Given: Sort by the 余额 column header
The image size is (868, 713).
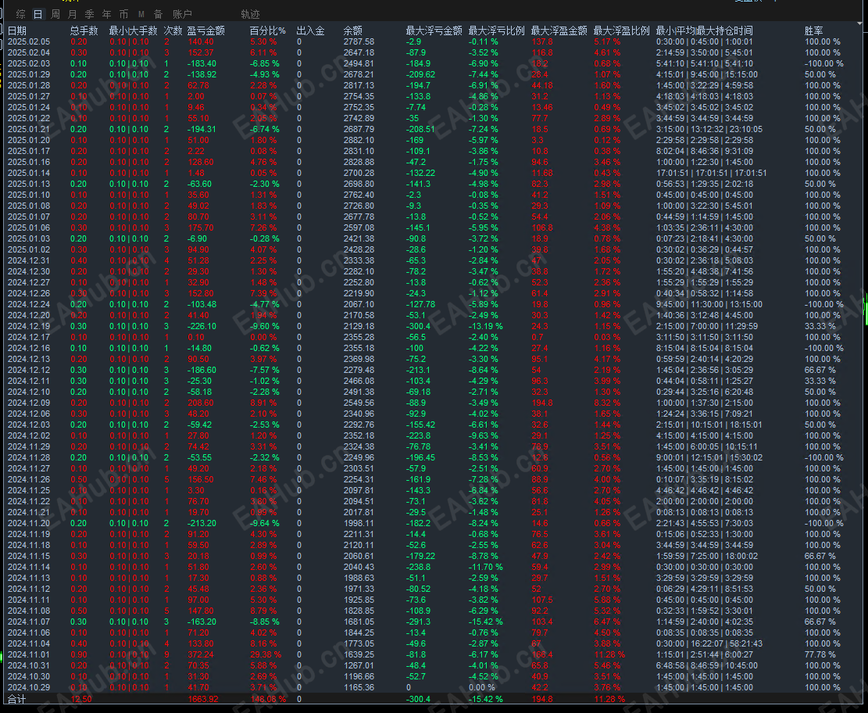Looking at the screenshot, I should pyautogui.click(x=352, y=30).
